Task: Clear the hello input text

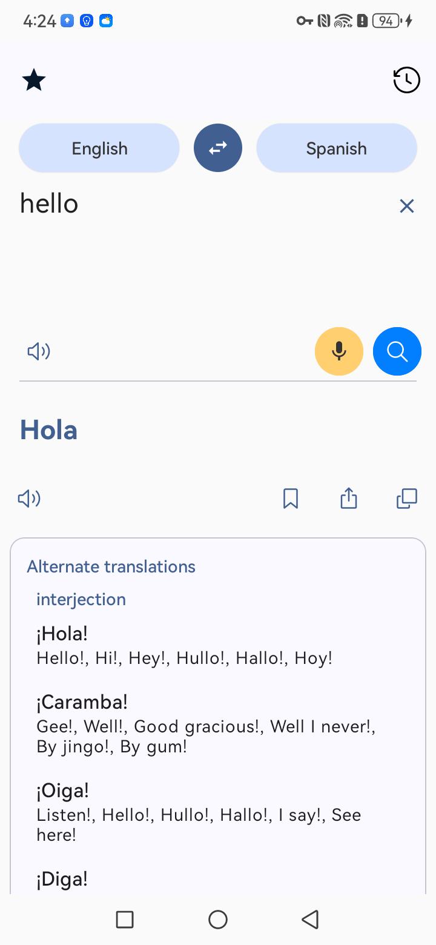Action: (407, 206)
